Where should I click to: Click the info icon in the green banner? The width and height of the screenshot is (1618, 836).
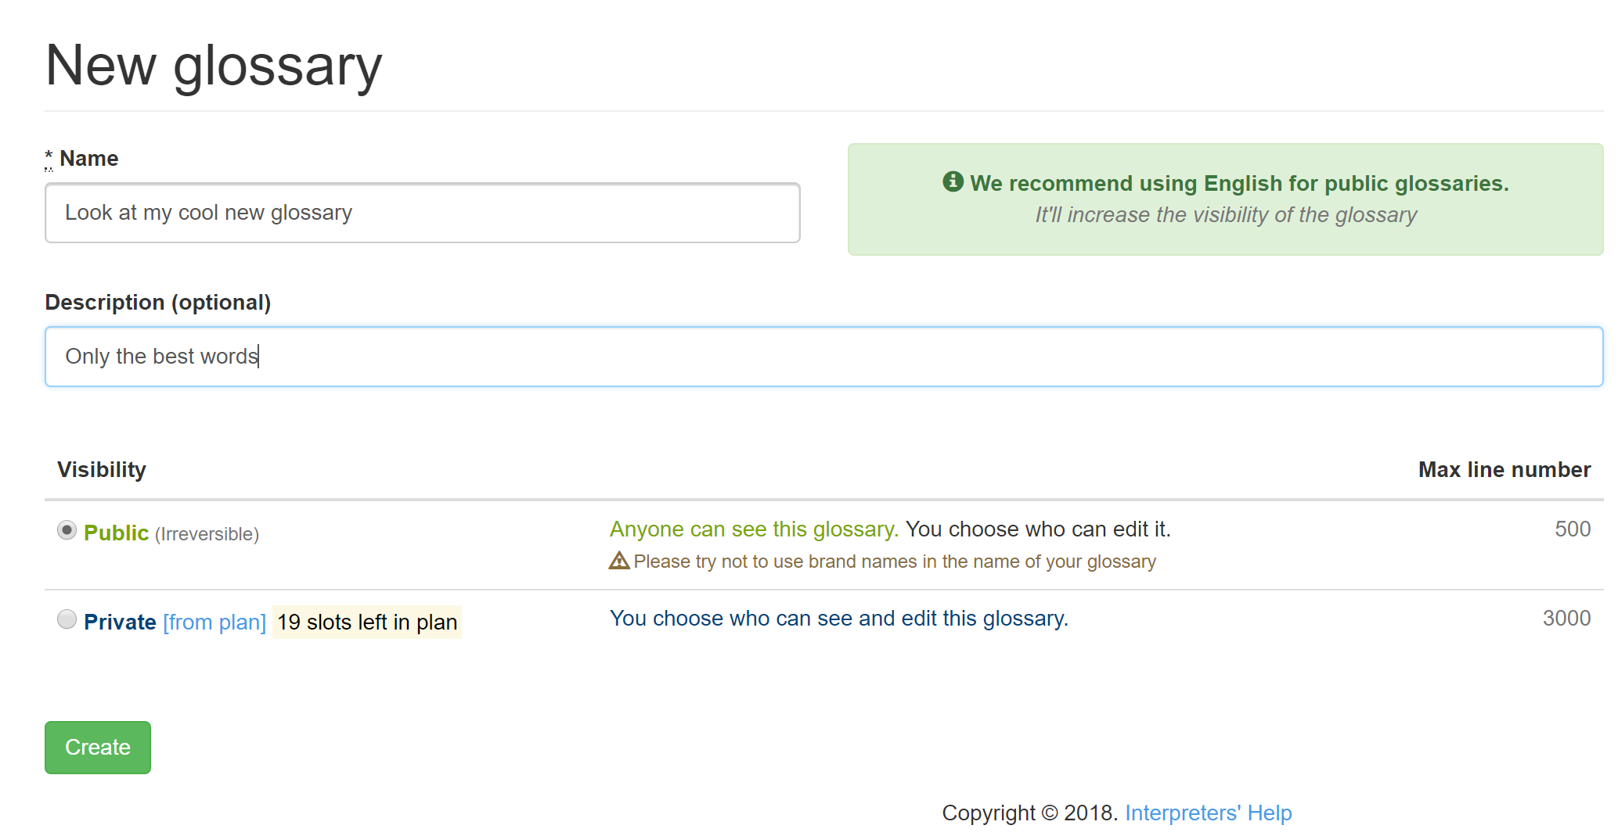[953, 182]
